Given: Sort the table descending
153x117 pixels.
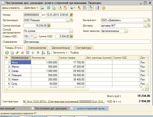Looking at the screenshot, I should pyautogui.click(x=48, y=53).
